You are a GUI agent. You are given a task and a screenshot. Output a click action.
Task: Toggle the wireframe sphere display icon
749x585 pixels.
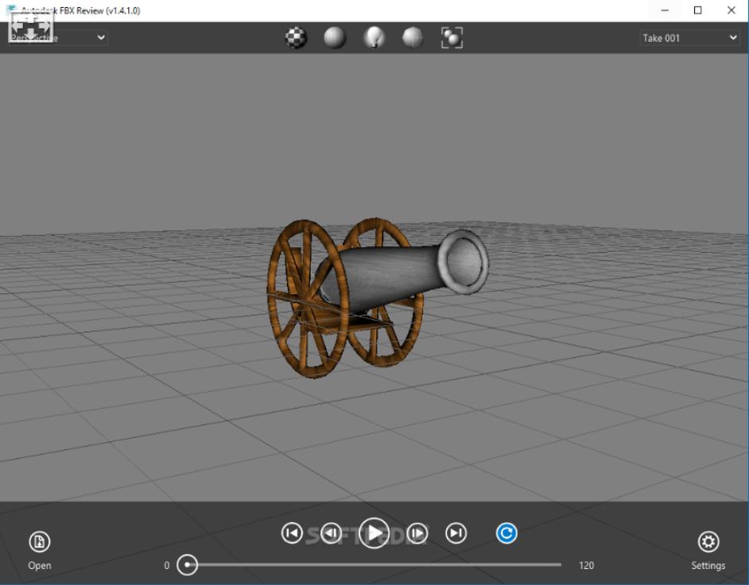(x=413, y=37)
